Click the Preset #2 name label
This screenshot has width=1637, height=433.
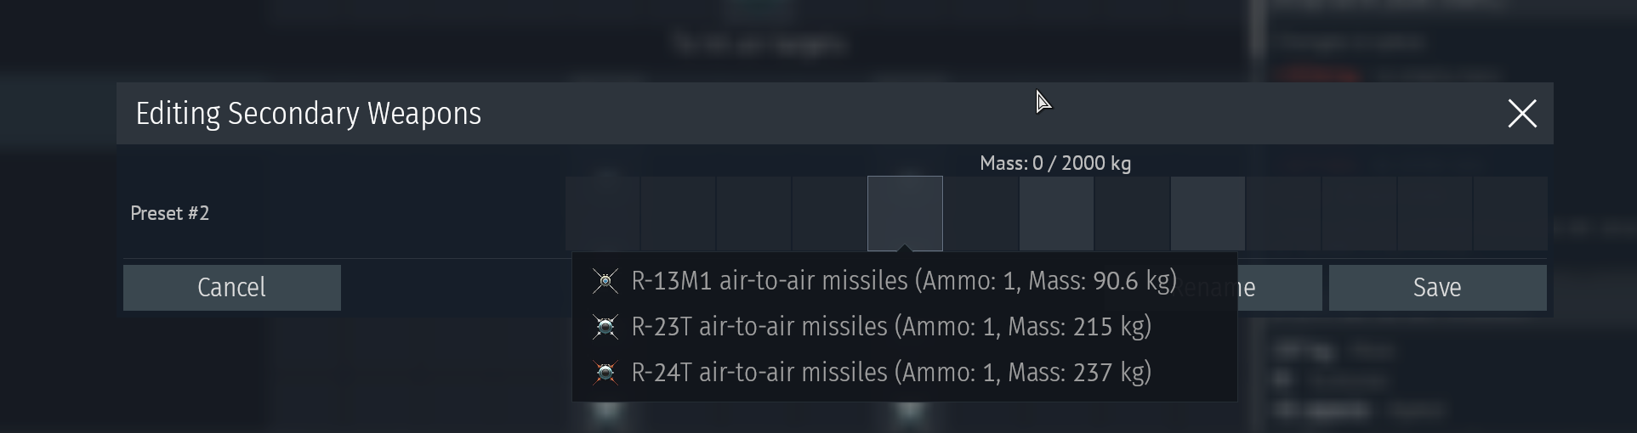(170, 213)
